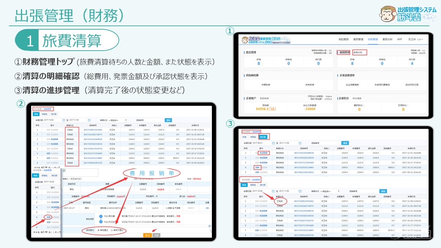The height and width of the screenshot is (248, 441).
Task: Click the 充值 button next to 83556.3
Action: (x=273, y=109)
